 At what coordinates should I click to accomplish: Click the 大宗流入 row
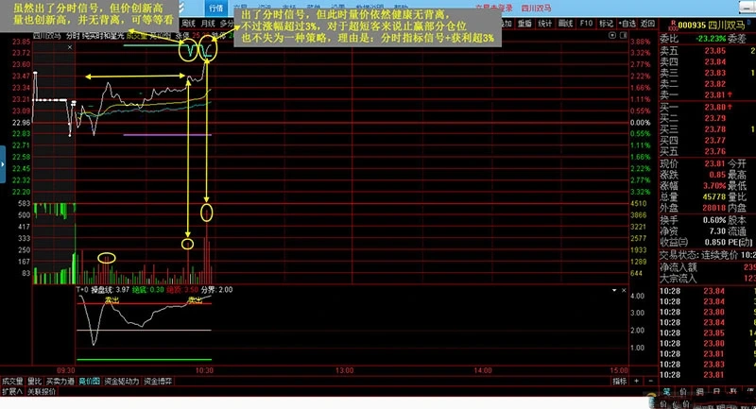point(707,278)
